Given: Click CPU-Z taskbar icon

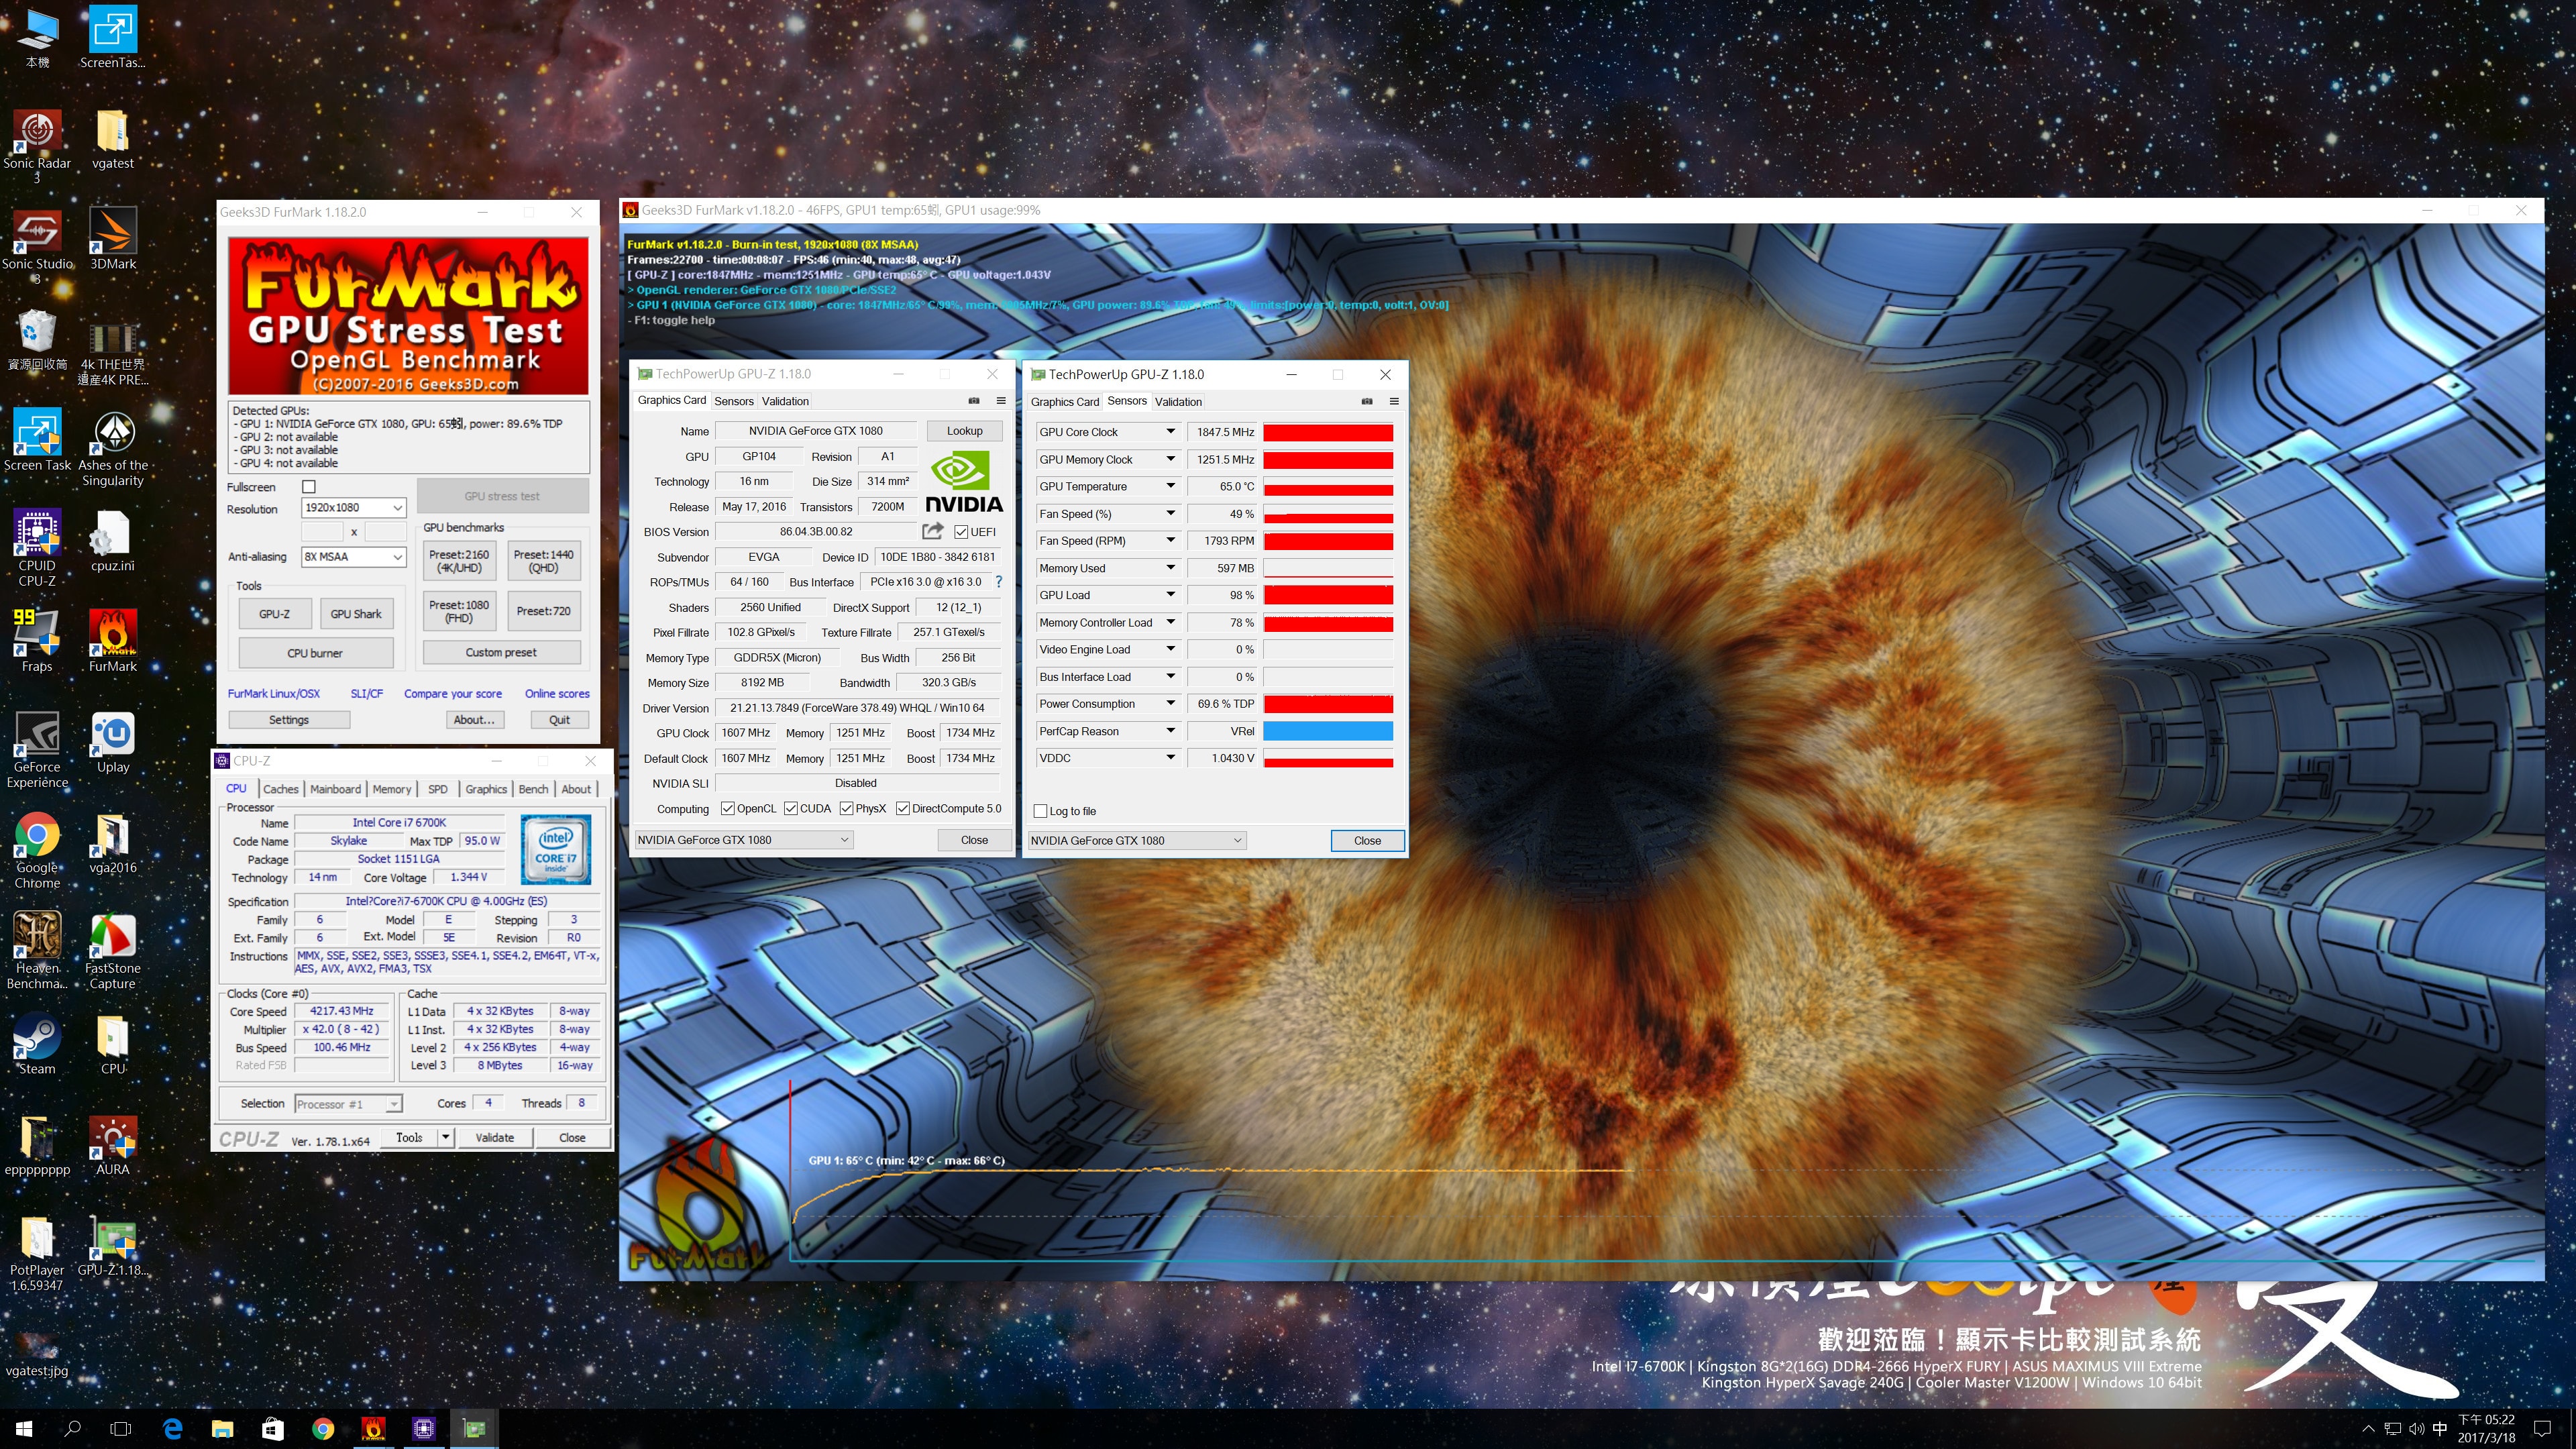Looking at the screenshot, I should 424,1429.
